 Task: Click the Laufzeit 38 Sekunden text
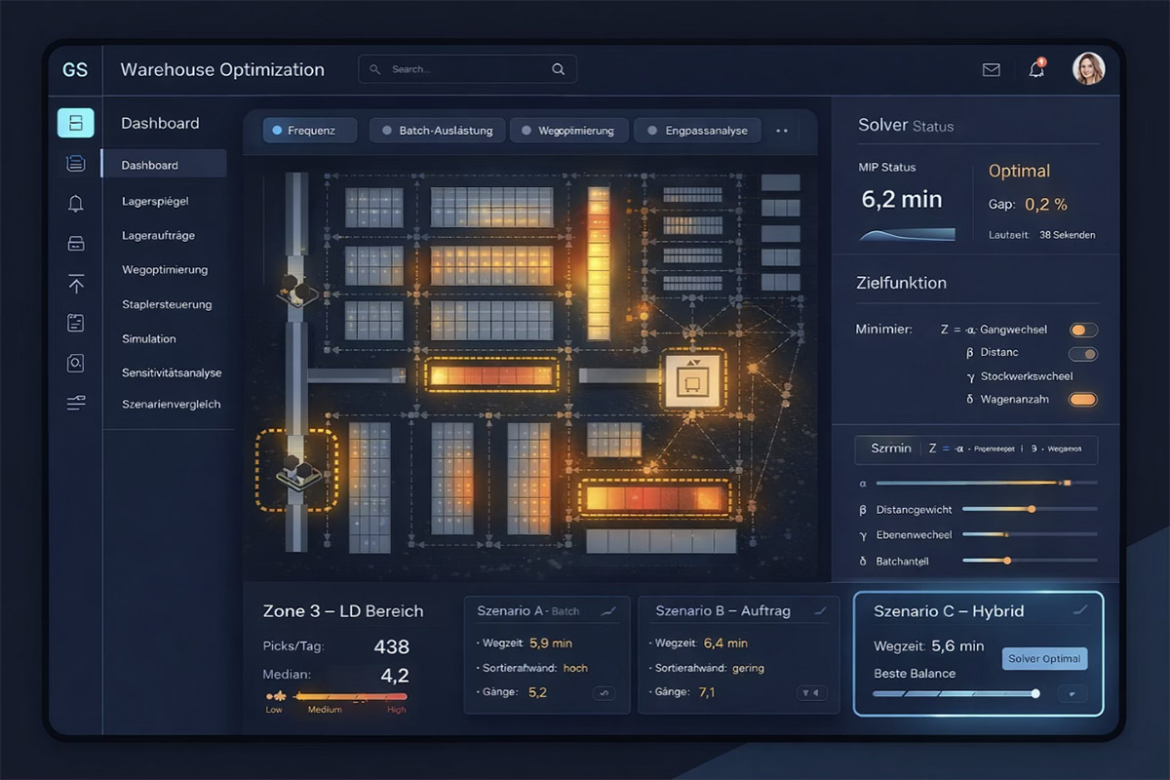point(1041,235)
